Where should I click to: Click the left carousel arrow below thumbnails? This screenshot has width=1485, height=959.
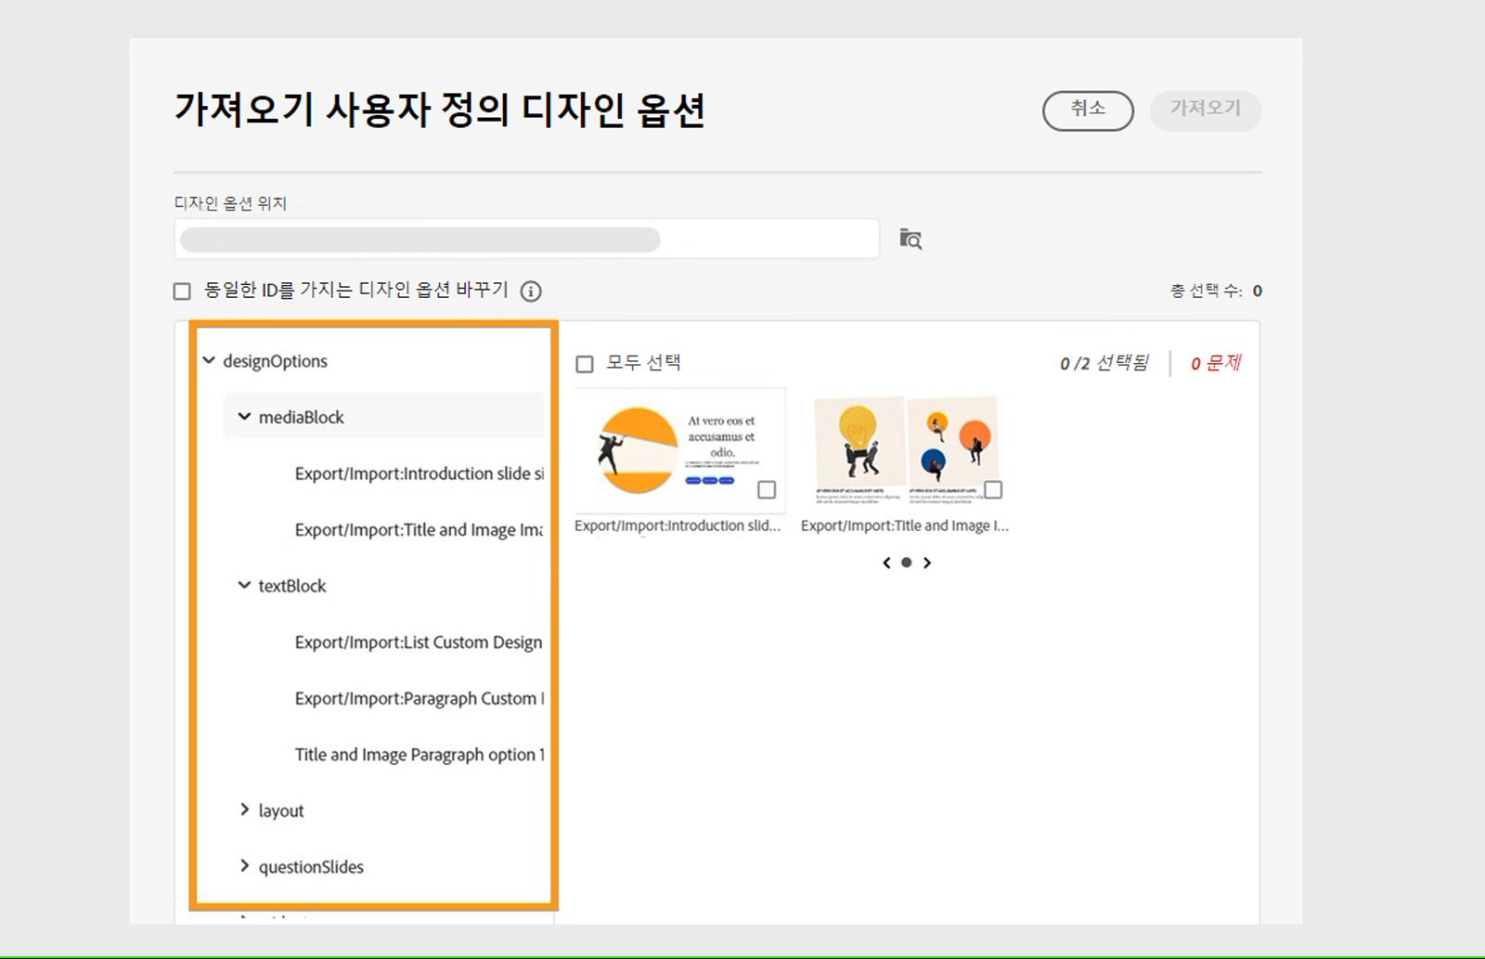tap(885, 562)
